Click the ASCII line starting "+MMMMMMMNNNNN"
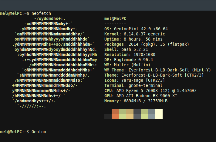The image size is (216, 142). [x=45, y=85]
